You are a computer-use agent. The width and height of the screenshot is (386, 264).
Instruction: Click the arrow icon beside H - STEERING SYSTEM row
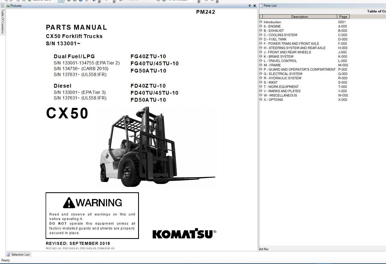261,48
